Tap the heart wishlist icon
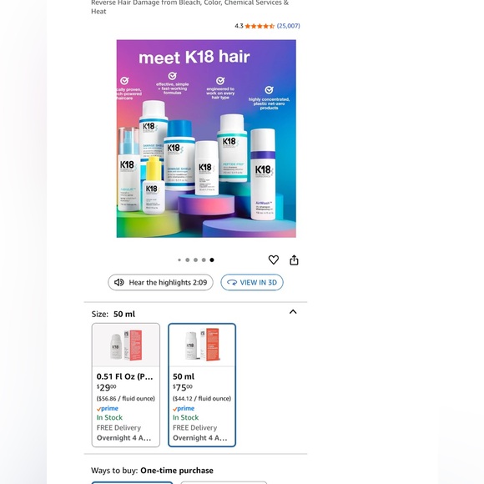 (x=274, y=260)
